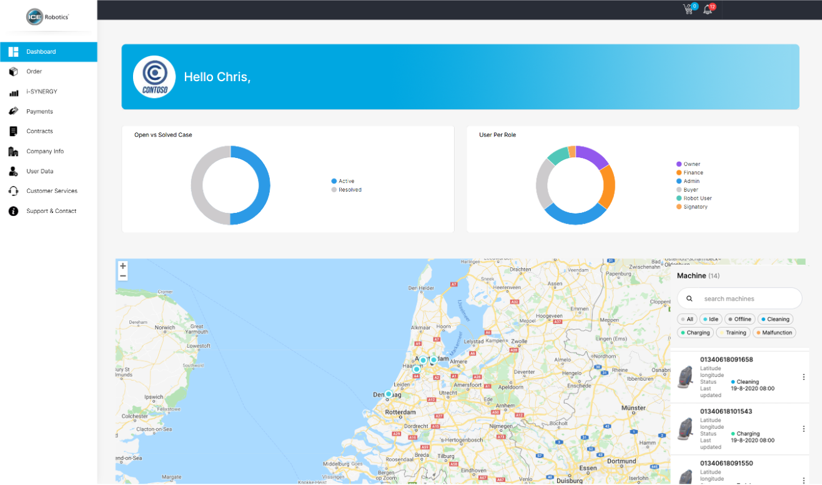Click machine ID 01340618091550
The width and height of the screenshot is (822, 485).
(x=726, y=463)
